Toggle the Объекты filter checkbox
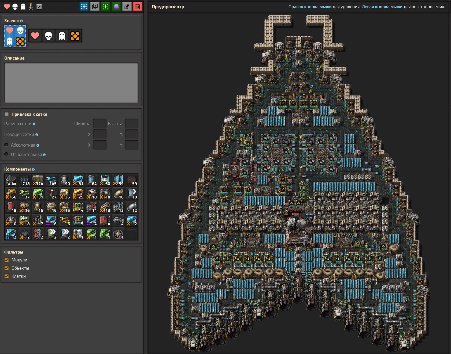 [x=7, y=268]
